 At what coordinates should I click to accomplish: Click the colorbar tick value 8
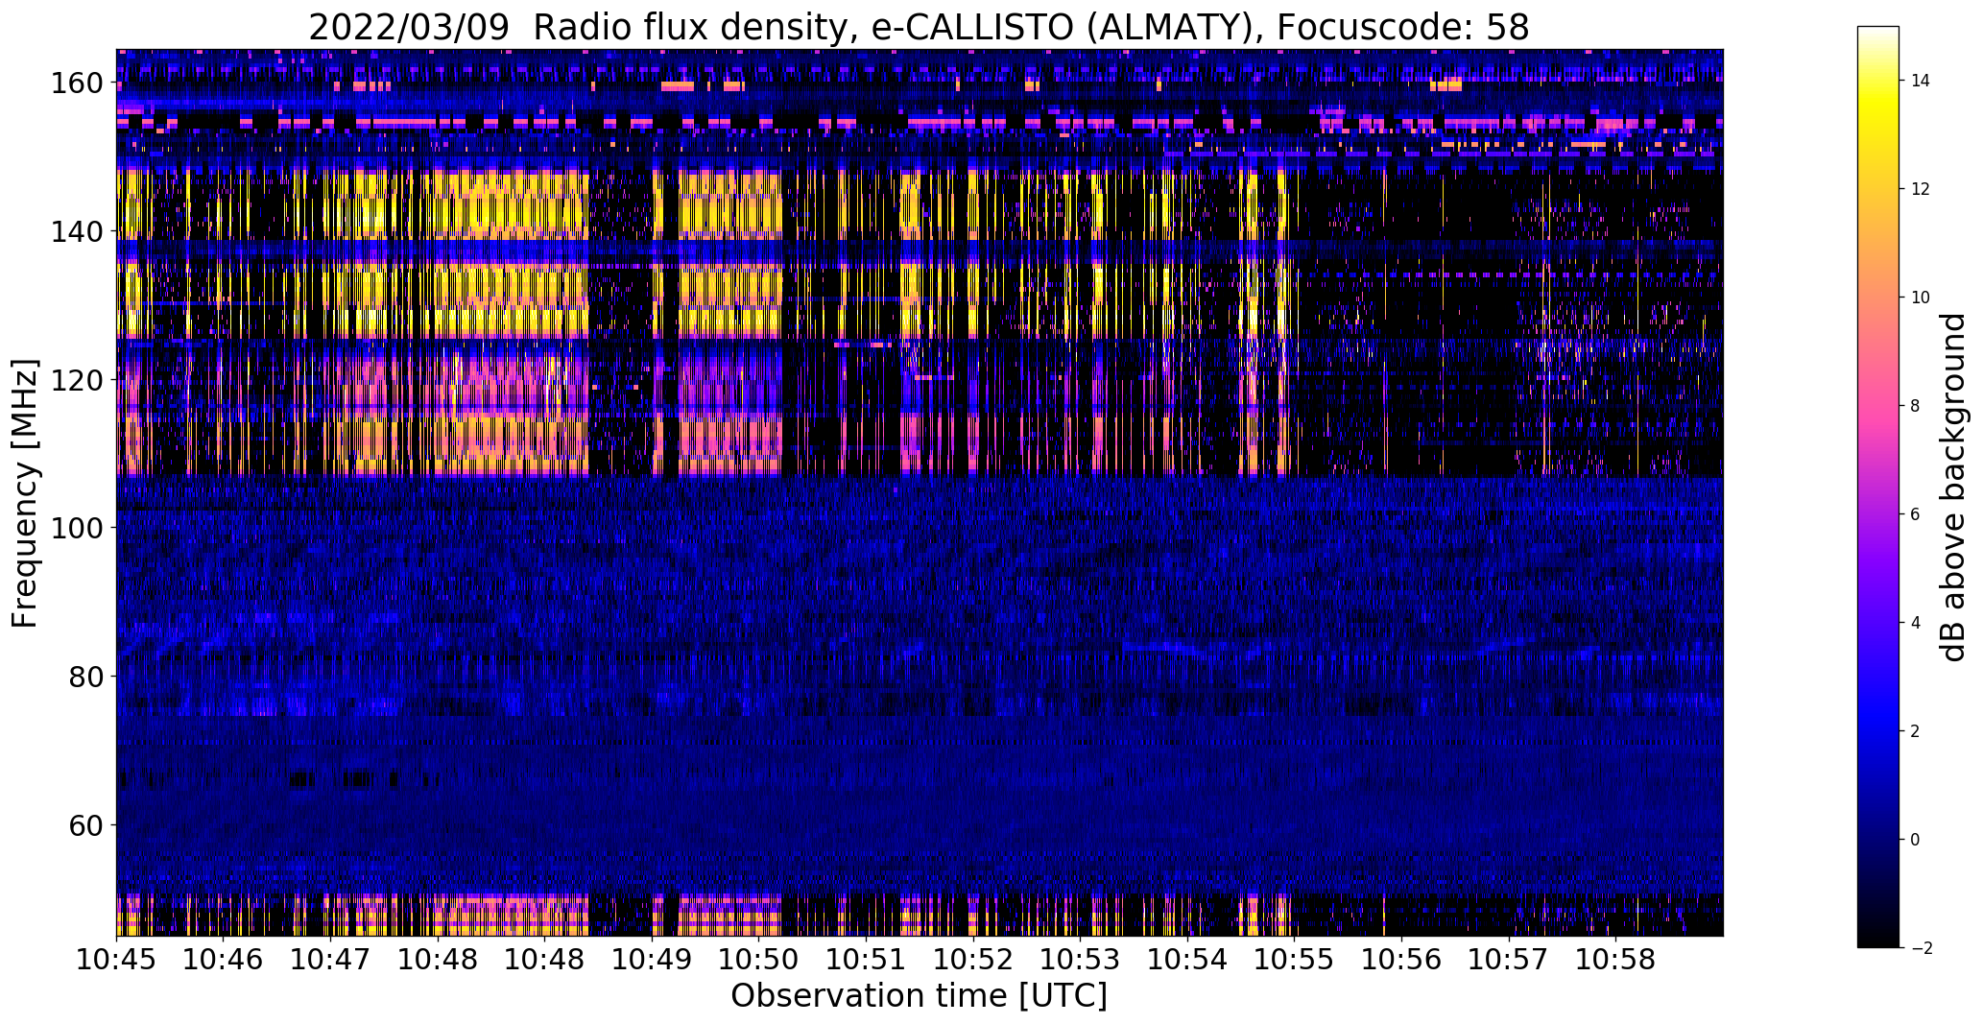1916,406
